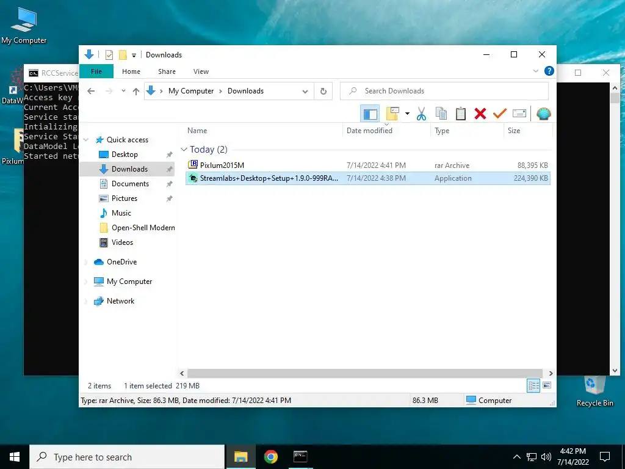625x469 pixels.
Task: Click the horizontal scrollbar in file list
Action: (x=365, y=374)
